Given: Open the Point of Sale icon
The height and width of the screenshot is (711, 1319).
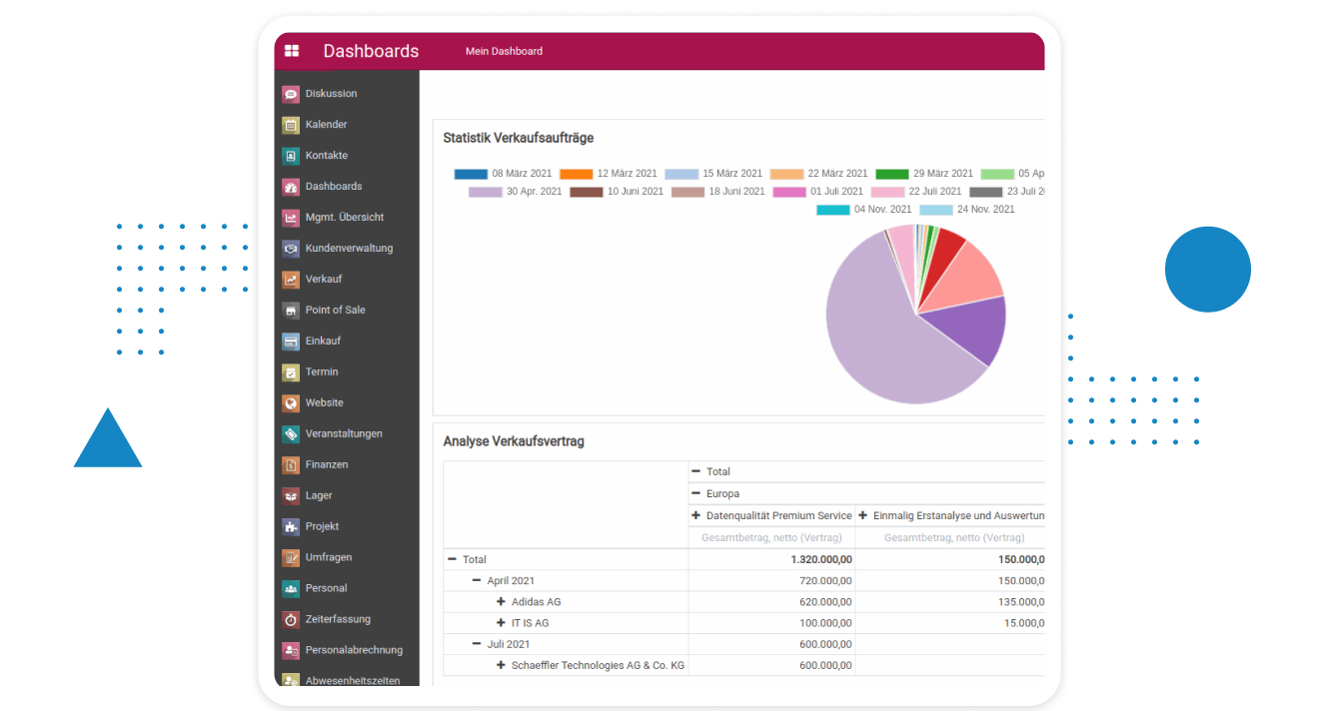Looking at the screenshot, I should [291, 311].
